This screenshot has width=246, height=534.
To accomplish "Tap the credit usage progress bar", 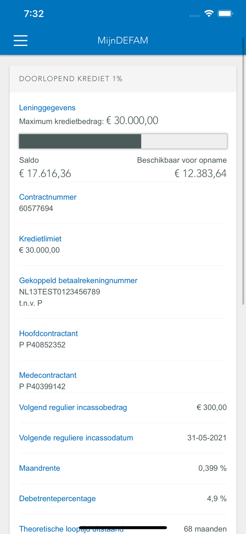I will pos(123,141).
